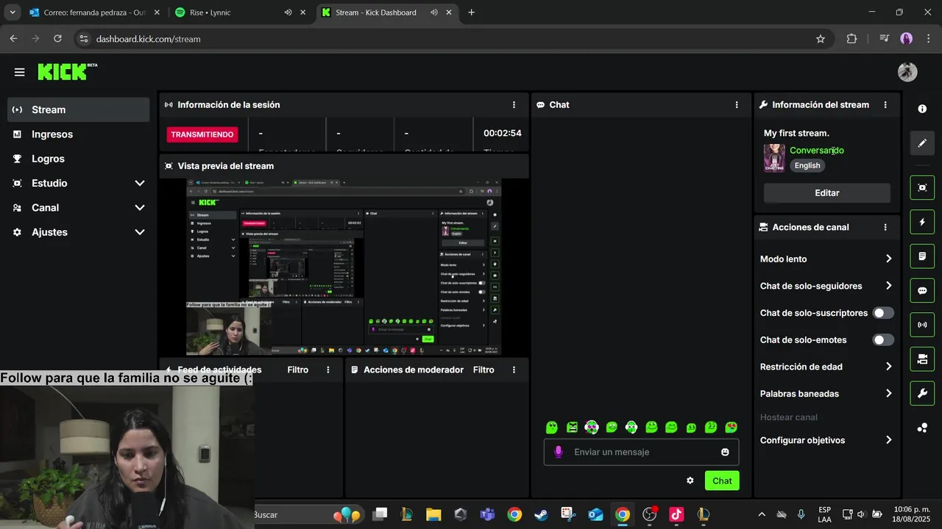Go to Logros in the left sidebar
The height and width of the screenshot is (529, 942).
78,159
